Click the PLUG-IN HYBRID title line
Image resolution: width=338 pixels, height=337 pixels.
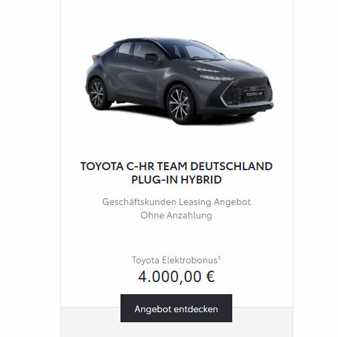tap(176, 180)
